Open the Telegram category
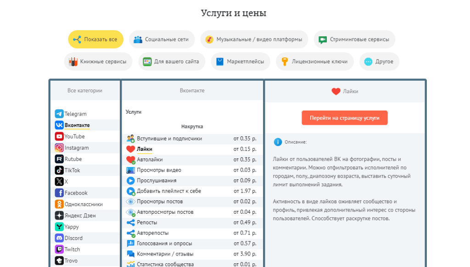The width and height of the screenshot is (470, 267). tap(85, 114)
